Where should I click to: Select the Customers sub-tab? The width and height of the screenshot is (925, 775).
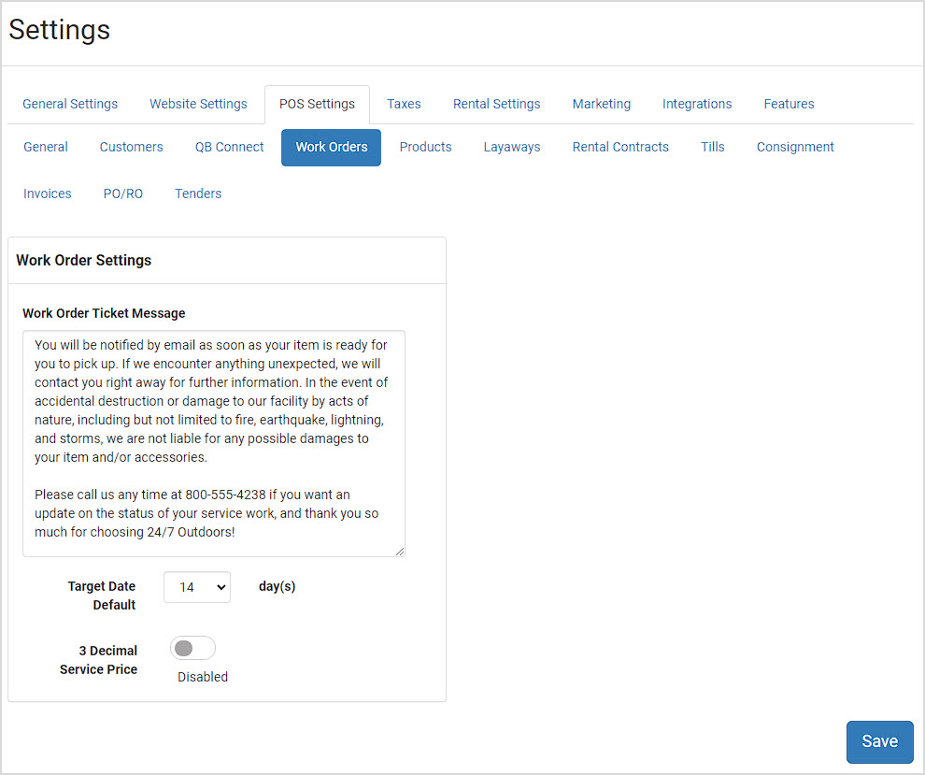pyautogui.click(x=131, y=147)
